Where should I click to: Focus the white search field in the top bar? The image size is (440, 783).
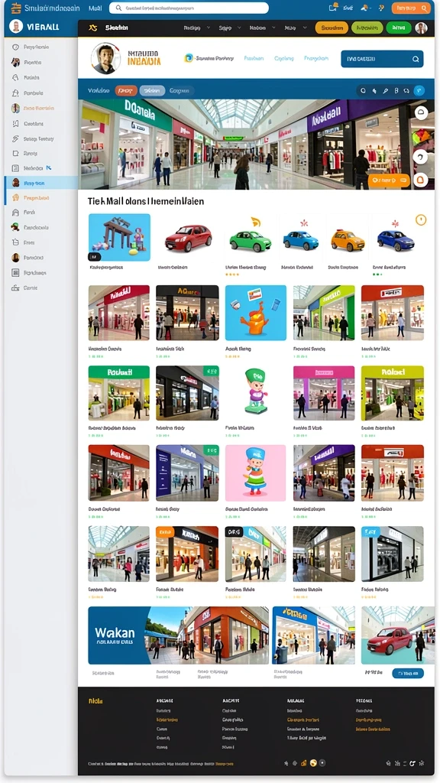(189, 8)
